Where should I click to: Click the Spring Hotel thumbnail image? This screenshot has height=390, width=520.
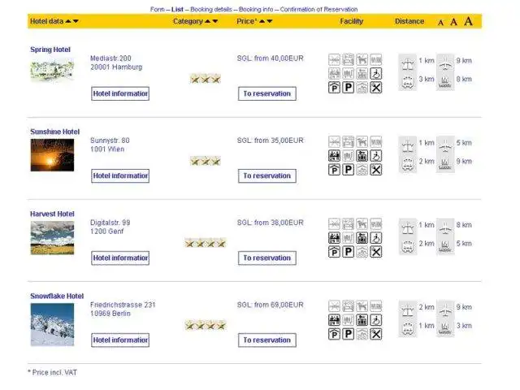52,71
